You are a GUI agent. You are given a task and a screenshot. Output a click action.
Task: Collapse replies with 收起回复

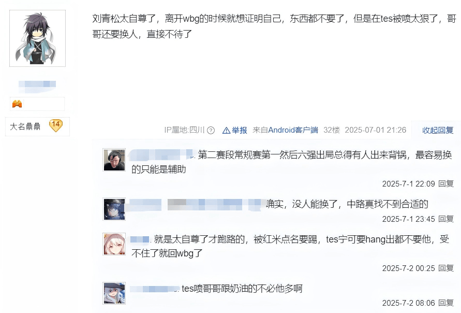point(438,130)
